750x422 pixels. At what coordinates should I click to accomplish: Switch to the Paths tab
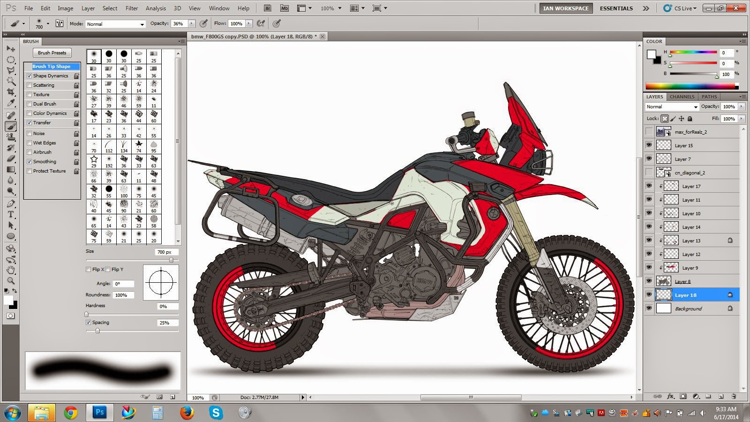709,97
